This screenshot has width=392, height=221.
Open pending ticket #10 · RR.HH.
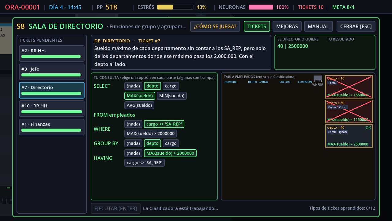[x=52, y=109]
